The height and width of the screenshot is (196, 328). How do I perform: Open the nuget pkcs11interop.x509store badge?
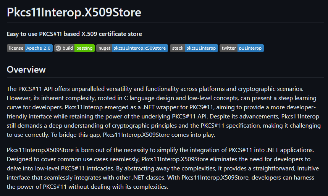[132, 48]
